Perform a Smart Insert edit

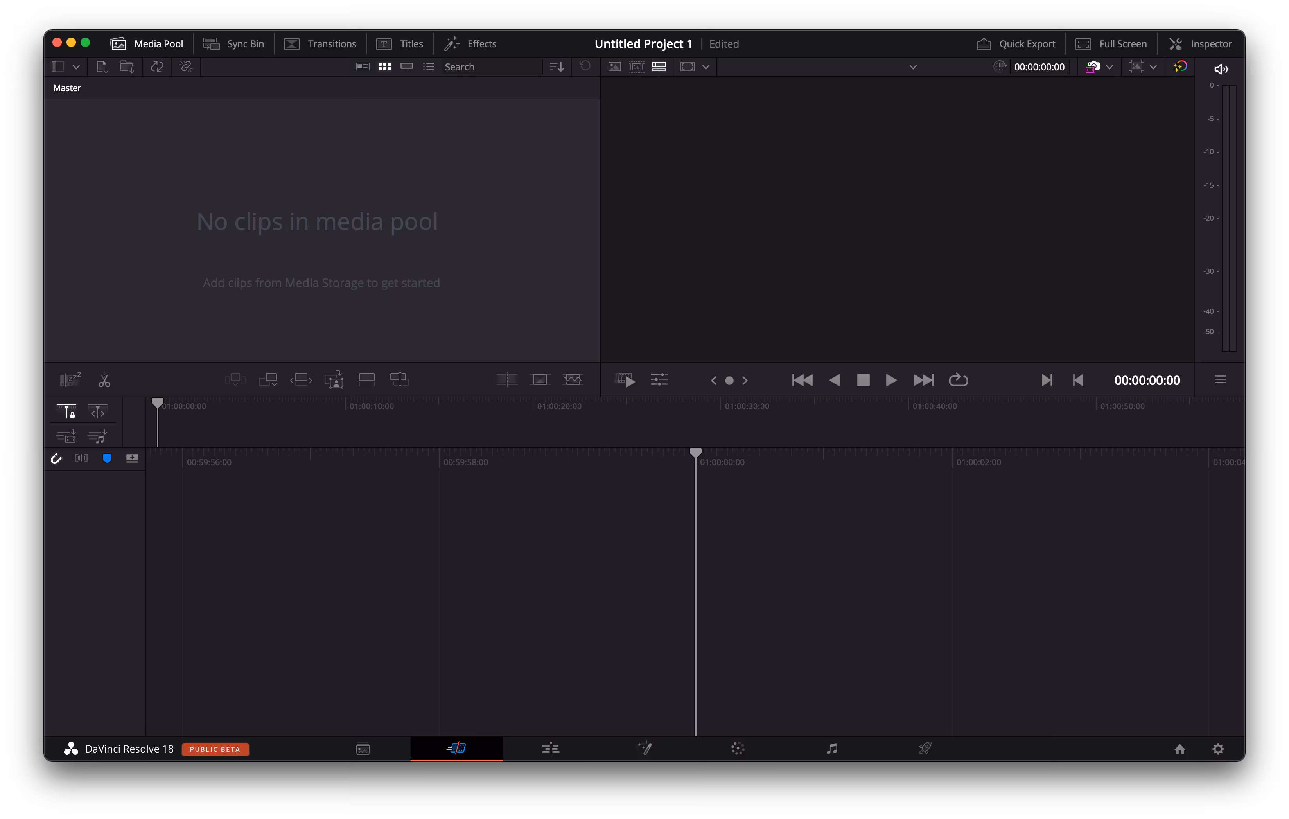point(235,379)
